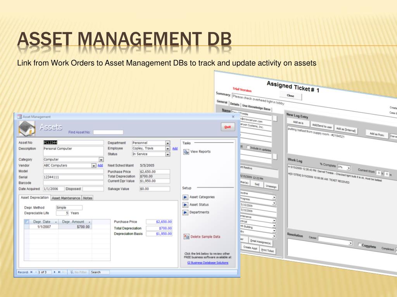
Task: Click the No Filter funnel indicator
Action: click(x=78, y=272)
